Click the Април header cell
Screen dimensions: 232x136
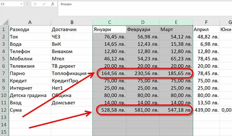tap(206, 29)
